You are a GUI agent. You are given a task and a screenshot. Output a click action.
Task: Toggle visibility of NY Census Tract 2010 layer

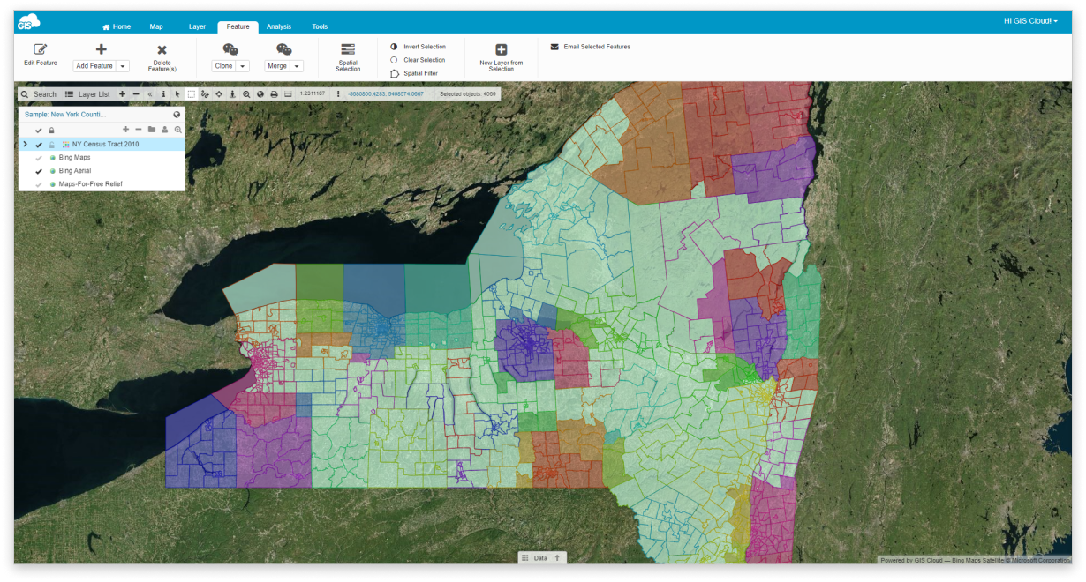click(39, 145)
